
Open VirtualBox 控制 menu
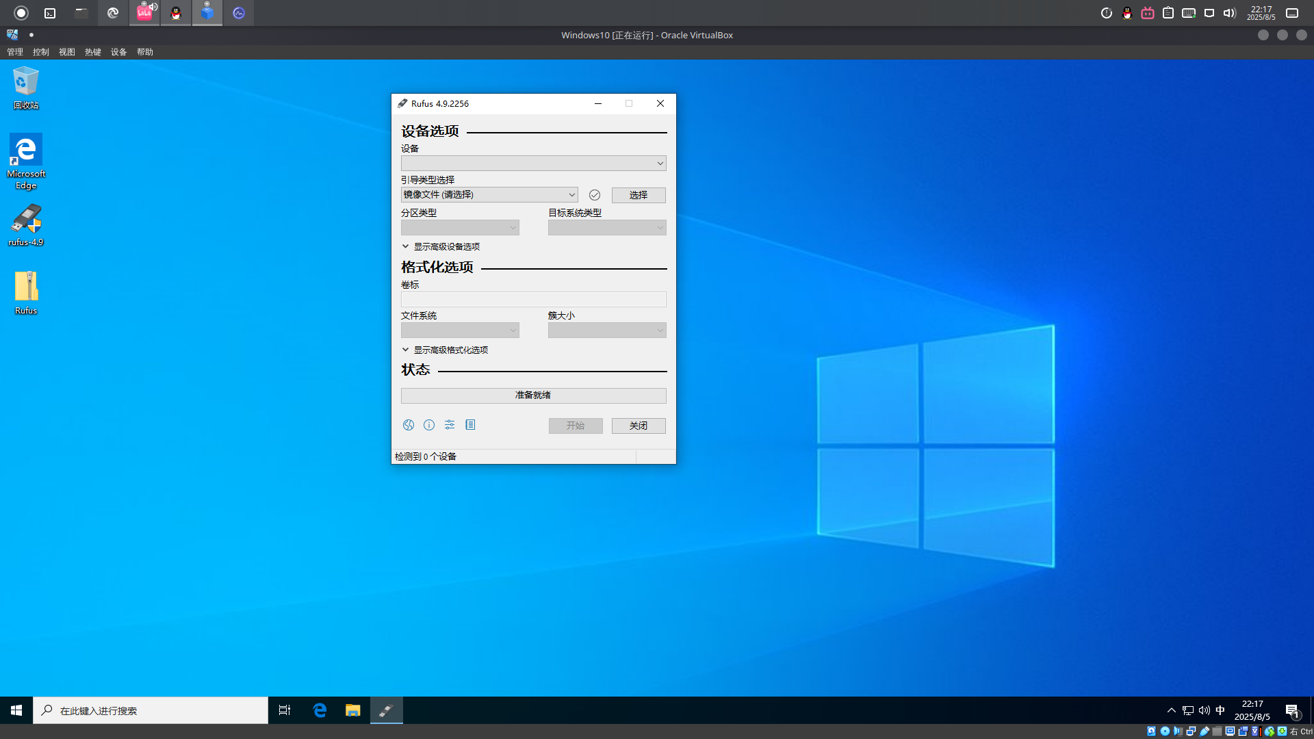point(41,52)
